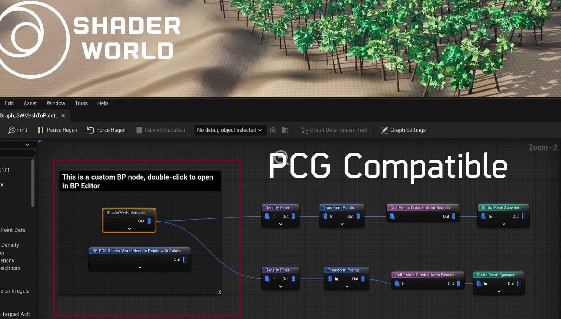The image size is (561, 319).
Task: Expand the upper Static Mesh Spawner chevron
Action: coord(504,224)
